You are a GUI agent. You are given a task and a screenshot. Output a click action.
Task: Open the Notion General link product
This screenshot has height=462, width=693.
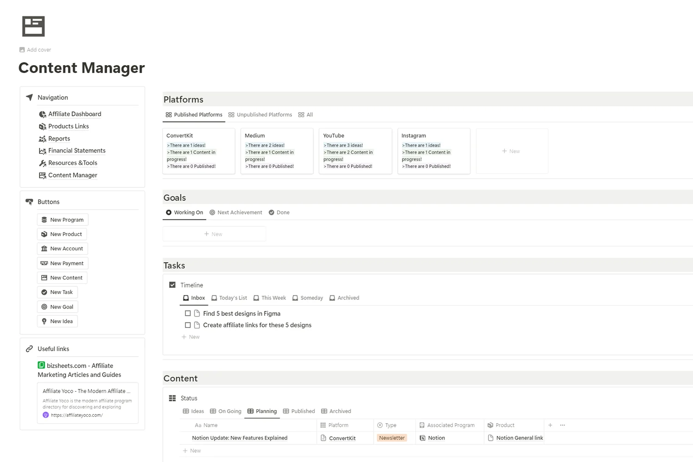[515, 438]
